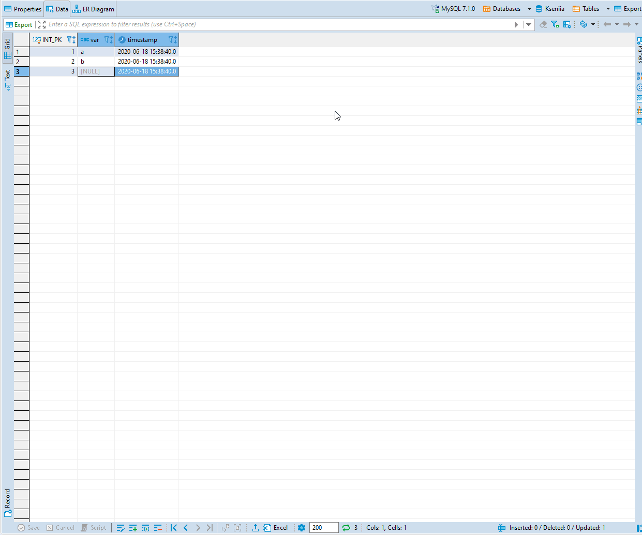Open the Data tab
The height and width of the screenshot is (535, 642).
click(57, 9)
